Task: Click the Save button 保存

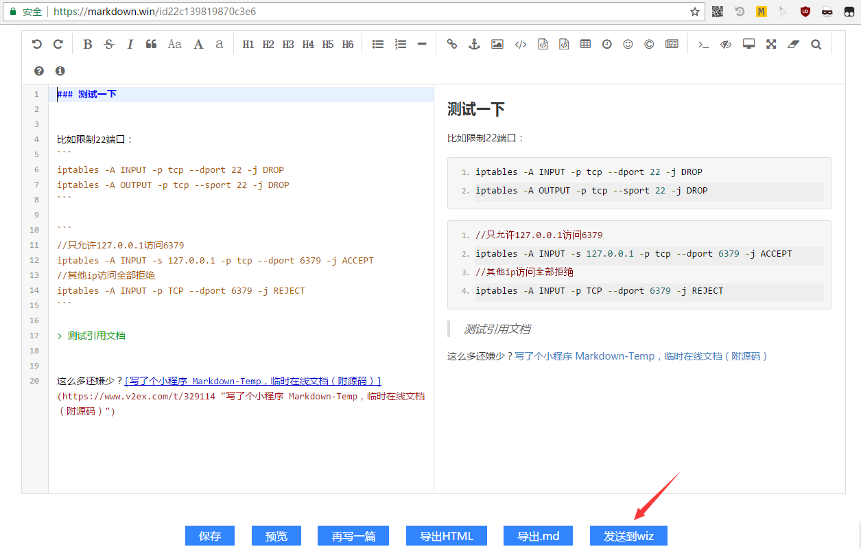Action: (209, 535)
